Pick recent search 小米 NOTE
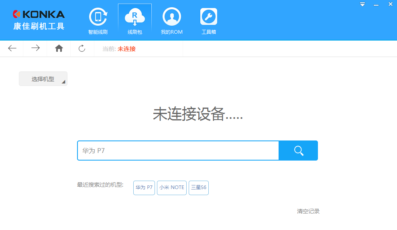397x230 pixels. [x=172, y=188]
